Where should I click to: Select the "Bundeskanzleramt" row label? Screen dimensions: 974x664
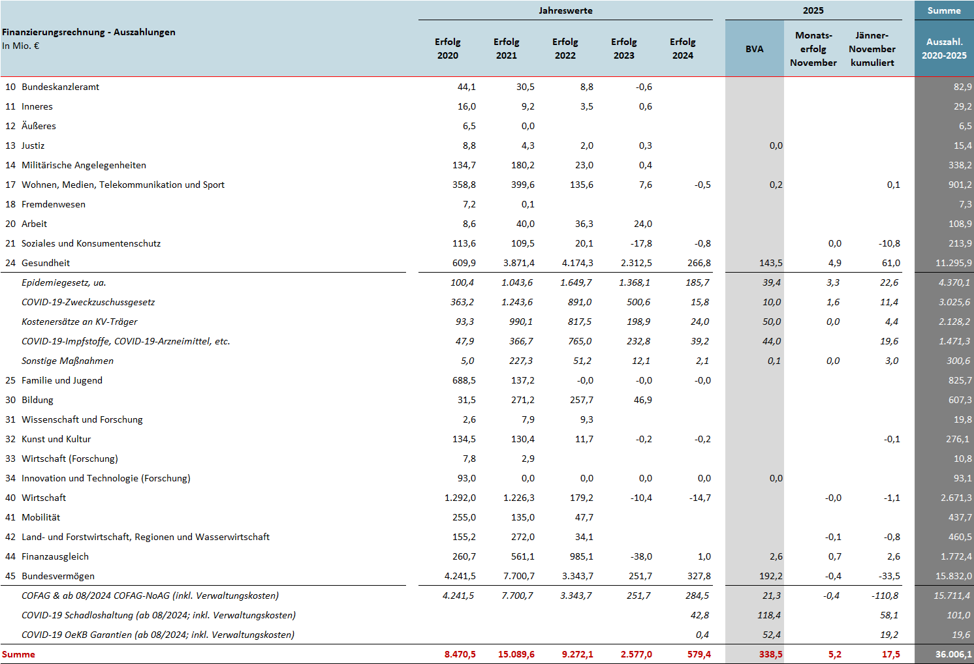(60, 87)
